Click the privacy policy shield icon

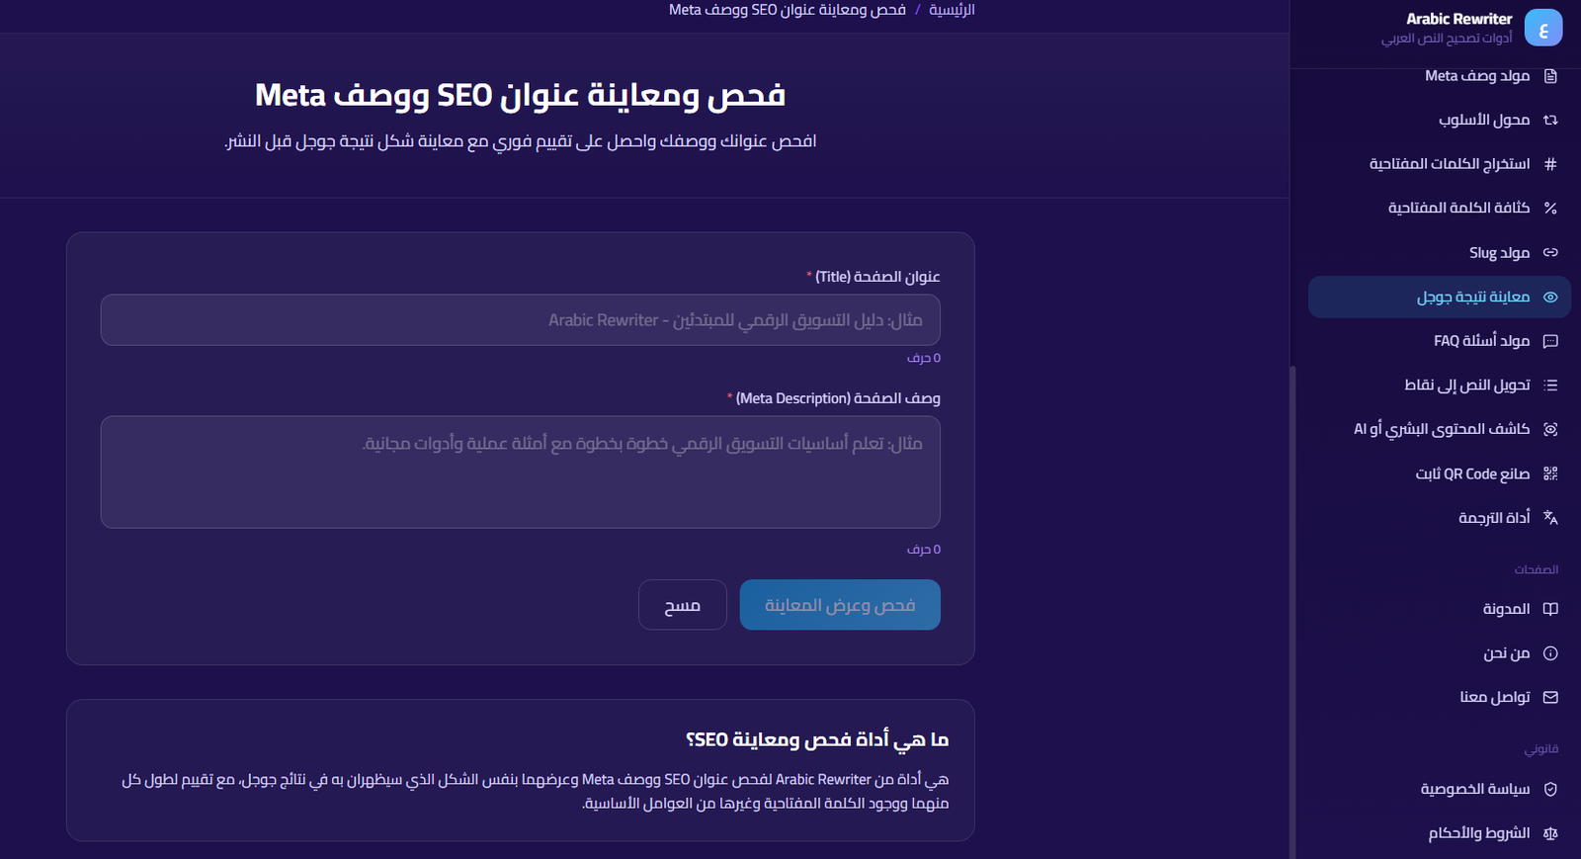[x=1550, y=789]
